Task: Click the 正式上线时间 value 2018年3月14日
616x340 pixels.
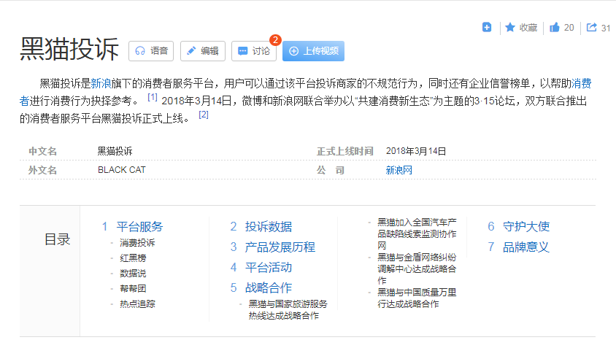Action: pos(416,151)
